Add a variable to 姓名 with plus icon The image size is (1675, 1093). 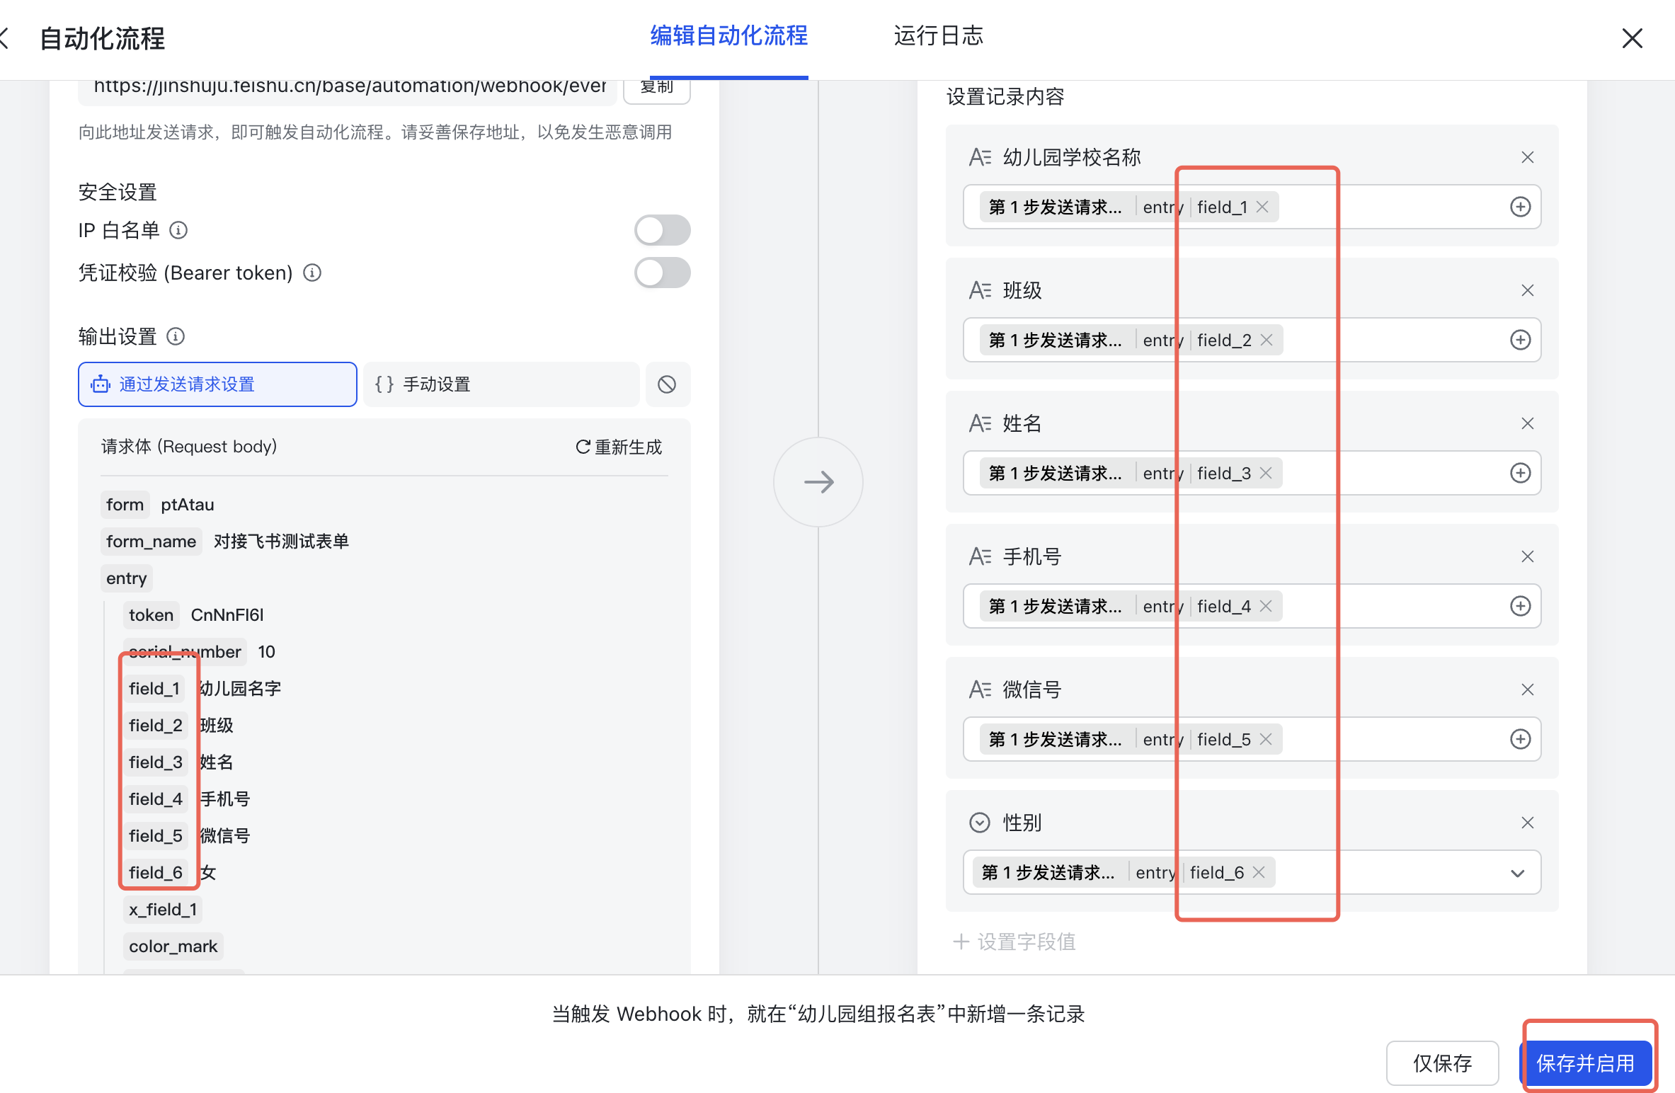1520,473
